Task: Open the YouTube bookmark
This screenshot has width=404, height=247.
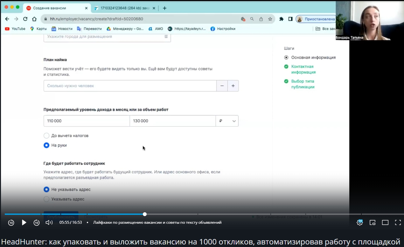Action: pos(15,29)
